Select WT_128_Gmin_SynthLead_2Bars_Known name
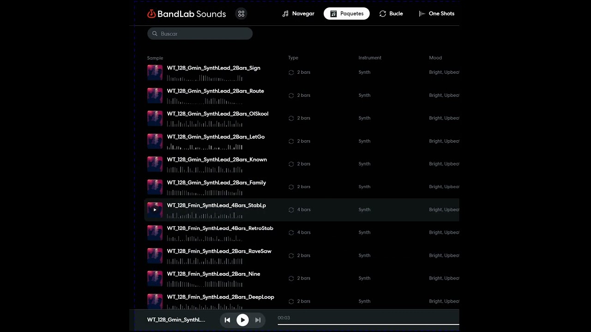Image resolution: width=591 pixels, height=332 pixels. pyautogui.click(x=217, y=160)
